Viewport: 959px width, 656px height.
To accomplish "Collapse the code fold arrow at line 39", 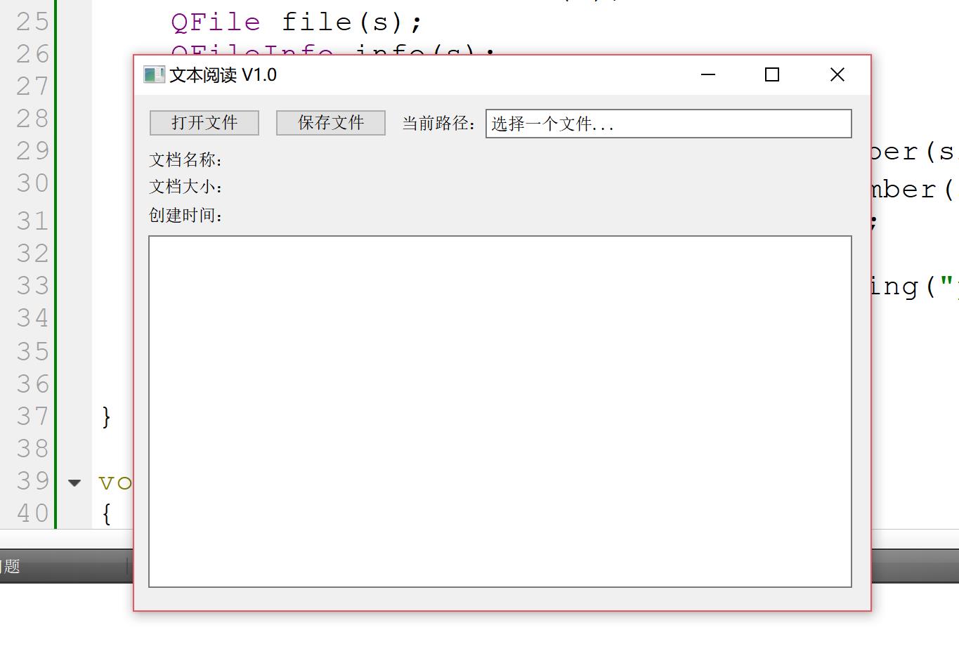I will 74,483.
